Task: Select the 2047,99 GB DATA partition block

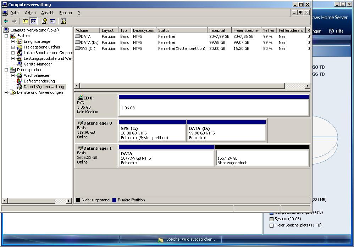Action: [166, 156]
